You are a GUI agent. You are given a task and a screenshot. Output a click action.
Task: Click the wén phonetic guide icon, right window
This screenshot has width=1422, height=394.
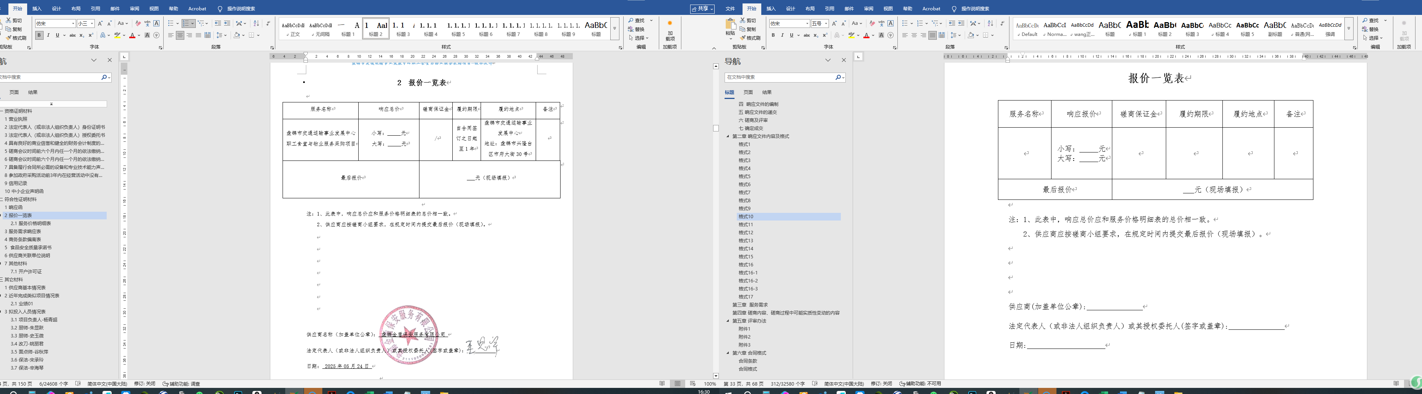(x=881, y=24)
